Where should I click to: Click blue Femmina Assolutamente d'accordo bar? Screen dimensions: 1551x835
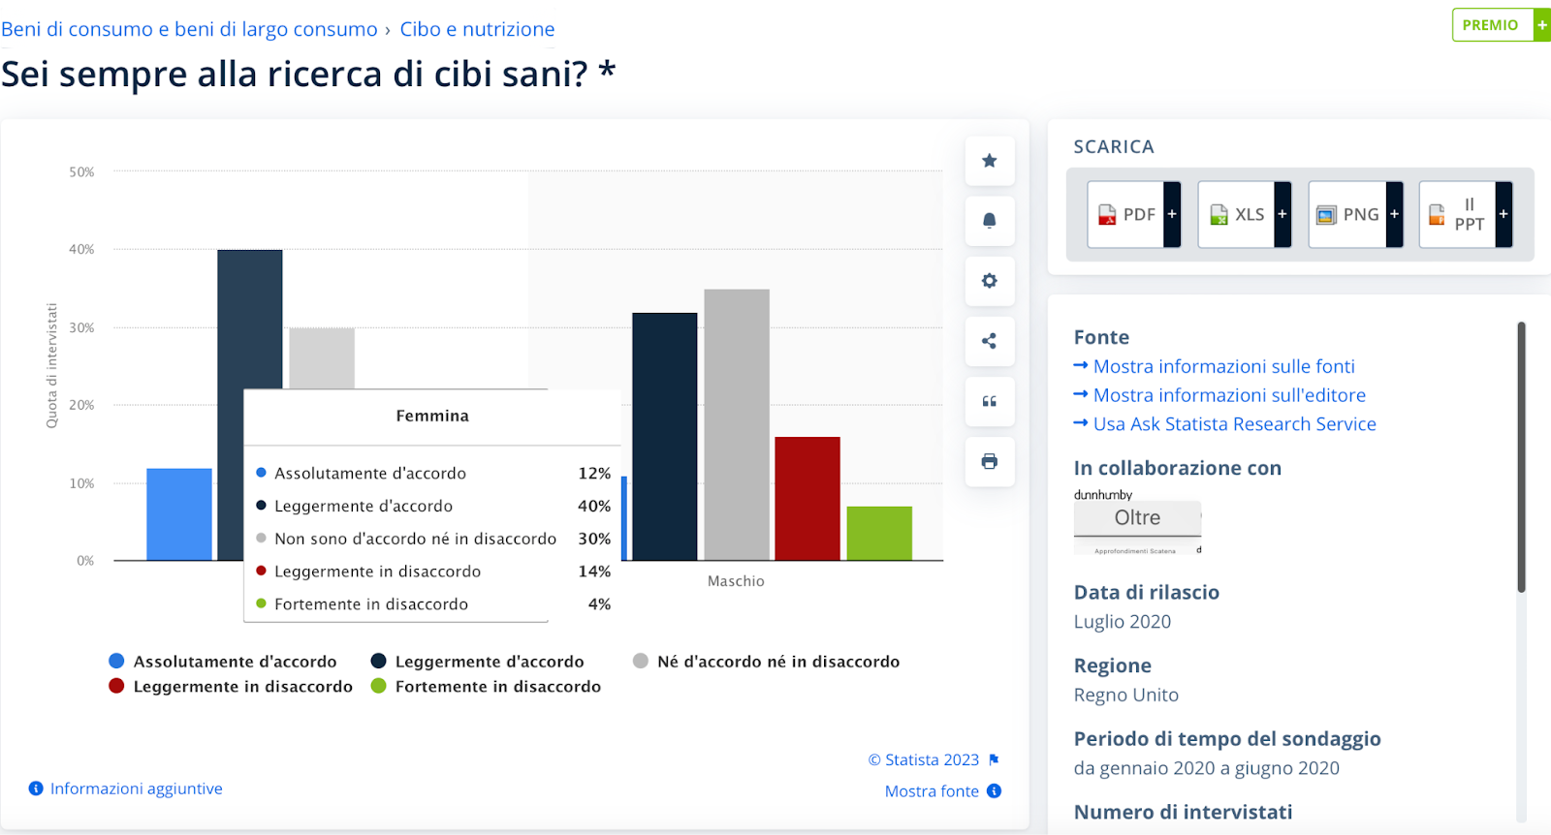coord(179,514)
